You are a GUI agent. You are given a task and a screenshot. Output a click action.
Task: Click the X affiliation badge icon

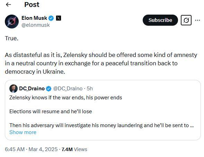tap(59, 18)
